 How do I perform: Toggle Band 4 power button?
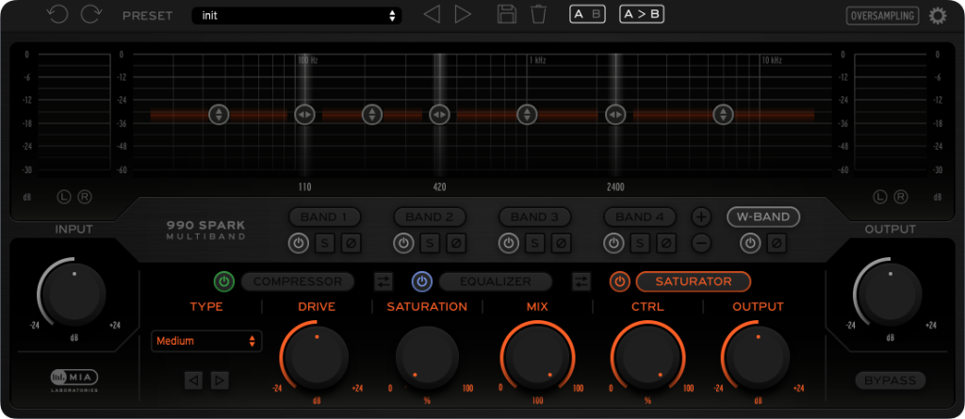coord(613,243)
